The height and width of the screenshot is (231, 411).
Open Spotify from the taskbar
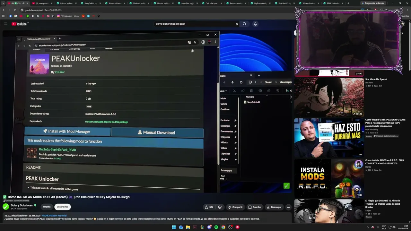(x=216, y=227)
